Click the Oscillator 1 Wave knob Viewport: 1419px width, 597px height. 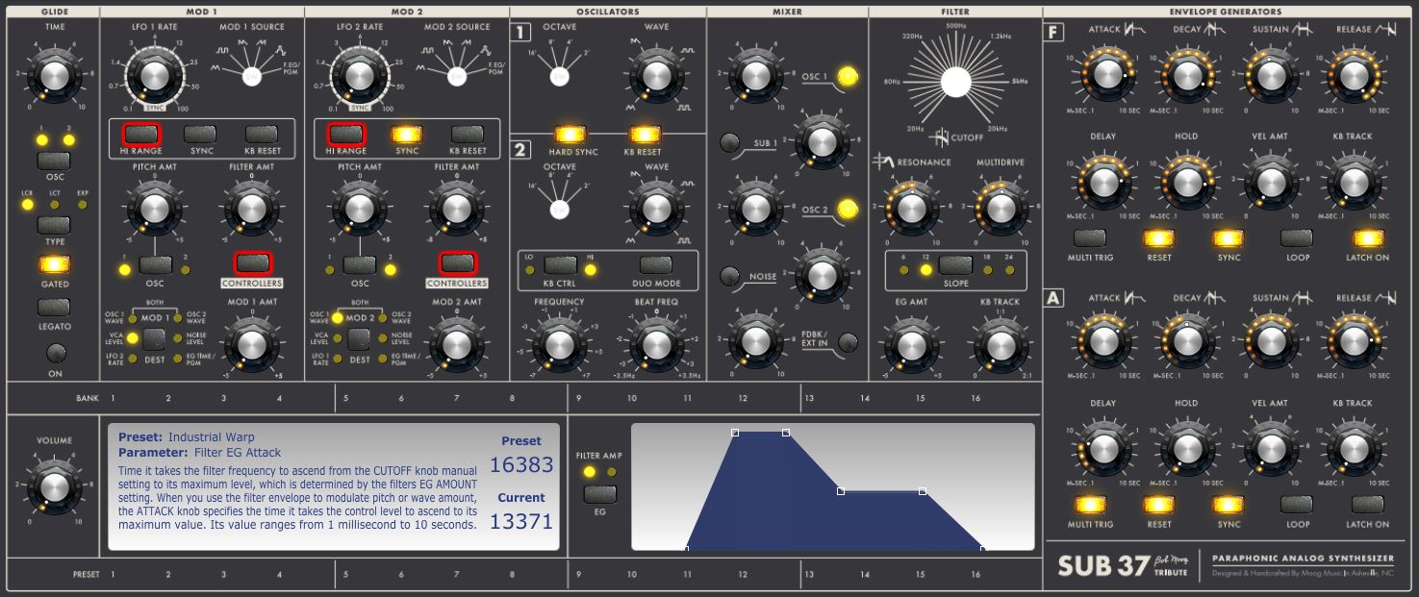click(x=654, y=76)
